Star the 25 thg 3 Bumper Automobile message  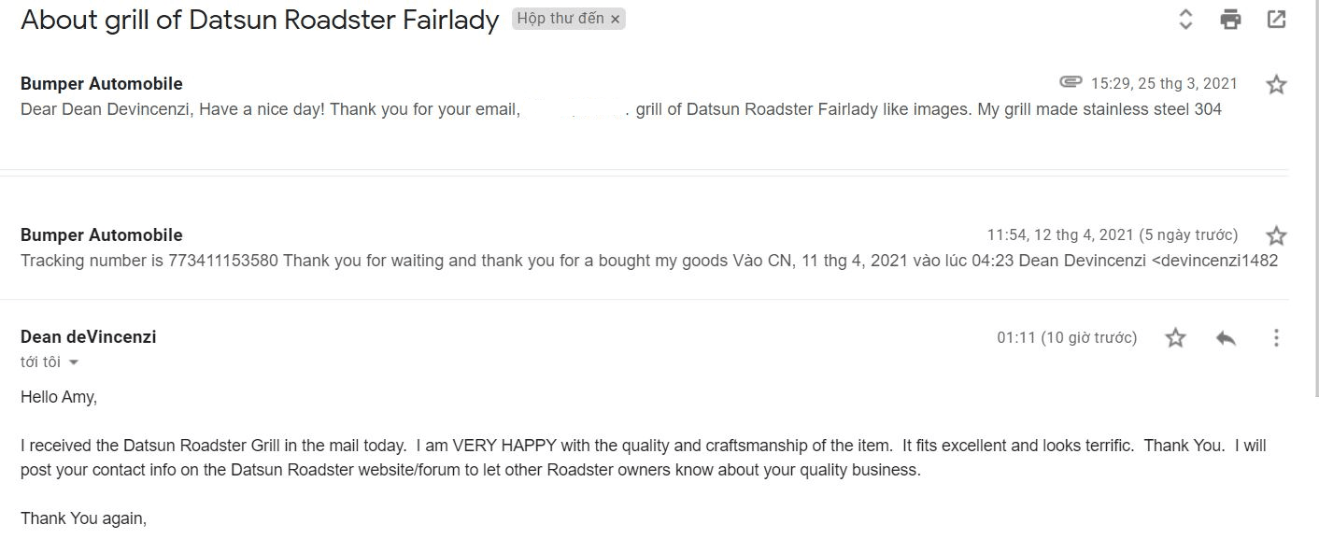pos(1276,85)
